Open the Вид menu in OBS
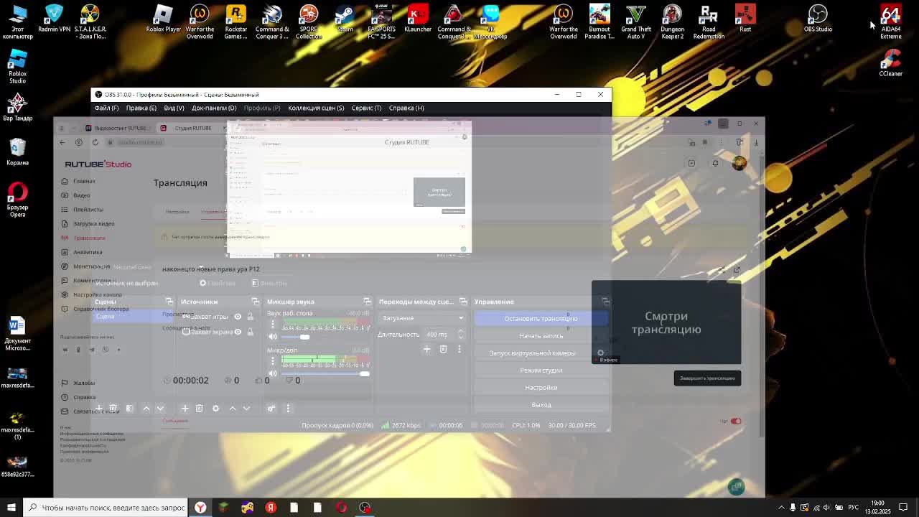This screenshot has width=919, height=517. [174, 108]
